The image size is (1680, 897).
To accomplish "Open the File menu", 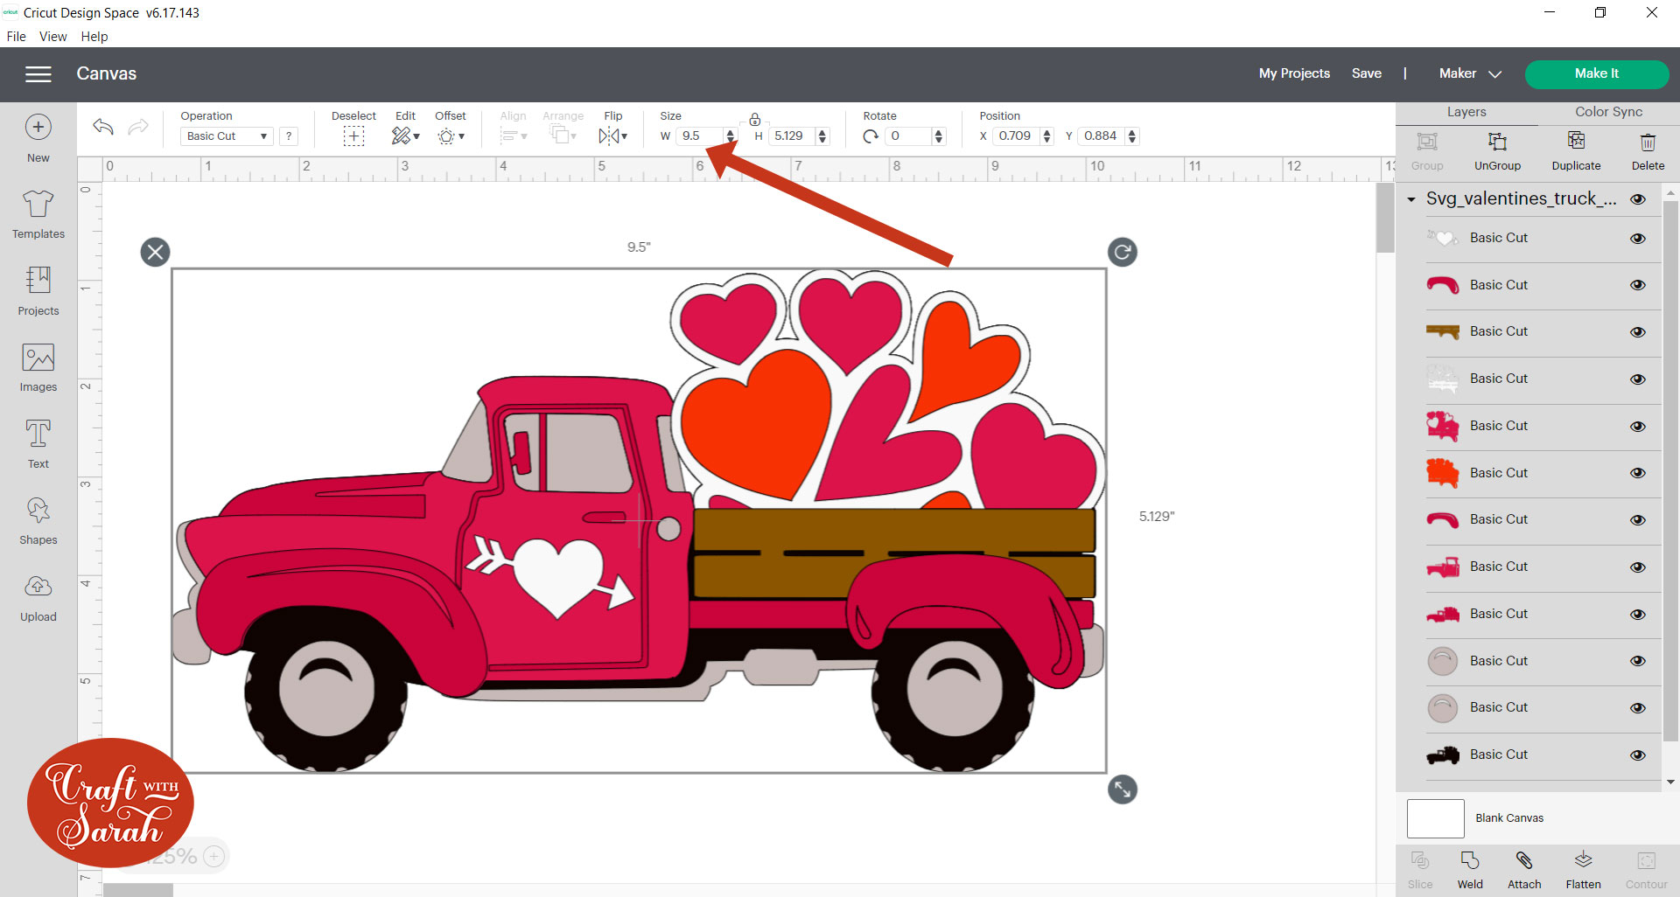I will [16, 37].
